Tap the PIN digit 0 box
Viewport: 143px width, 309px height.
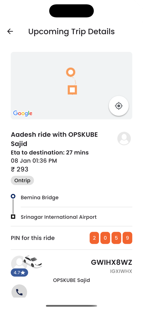105,238
